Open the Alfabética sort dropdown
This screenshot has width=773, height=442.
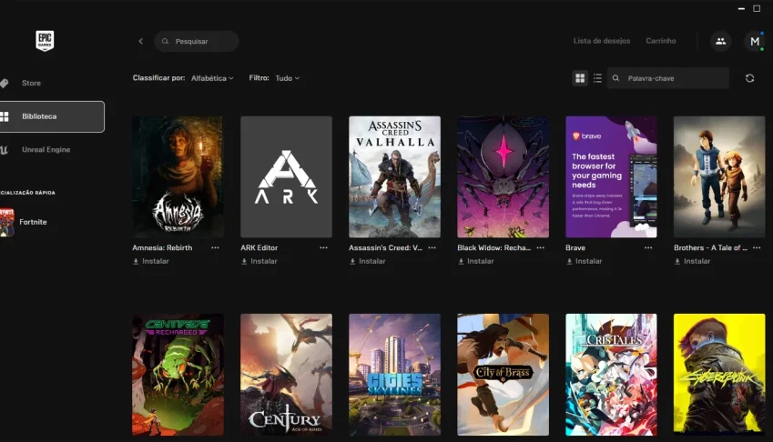tap(212, 78)
